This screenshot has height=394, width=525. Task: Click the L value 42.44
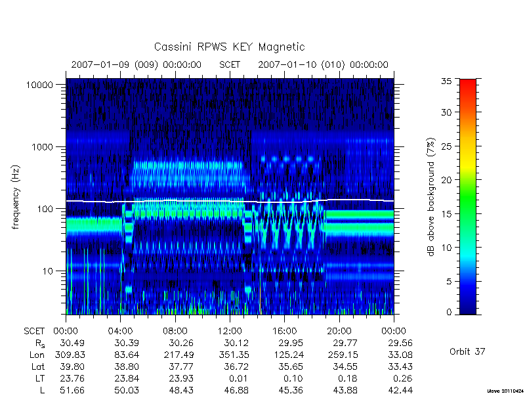point(400,390)
